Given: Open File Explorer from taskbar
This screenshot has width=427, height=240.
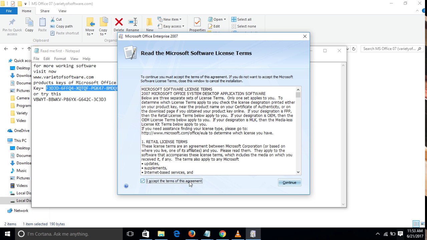Looking at the screenshot, I should (161, 234).
